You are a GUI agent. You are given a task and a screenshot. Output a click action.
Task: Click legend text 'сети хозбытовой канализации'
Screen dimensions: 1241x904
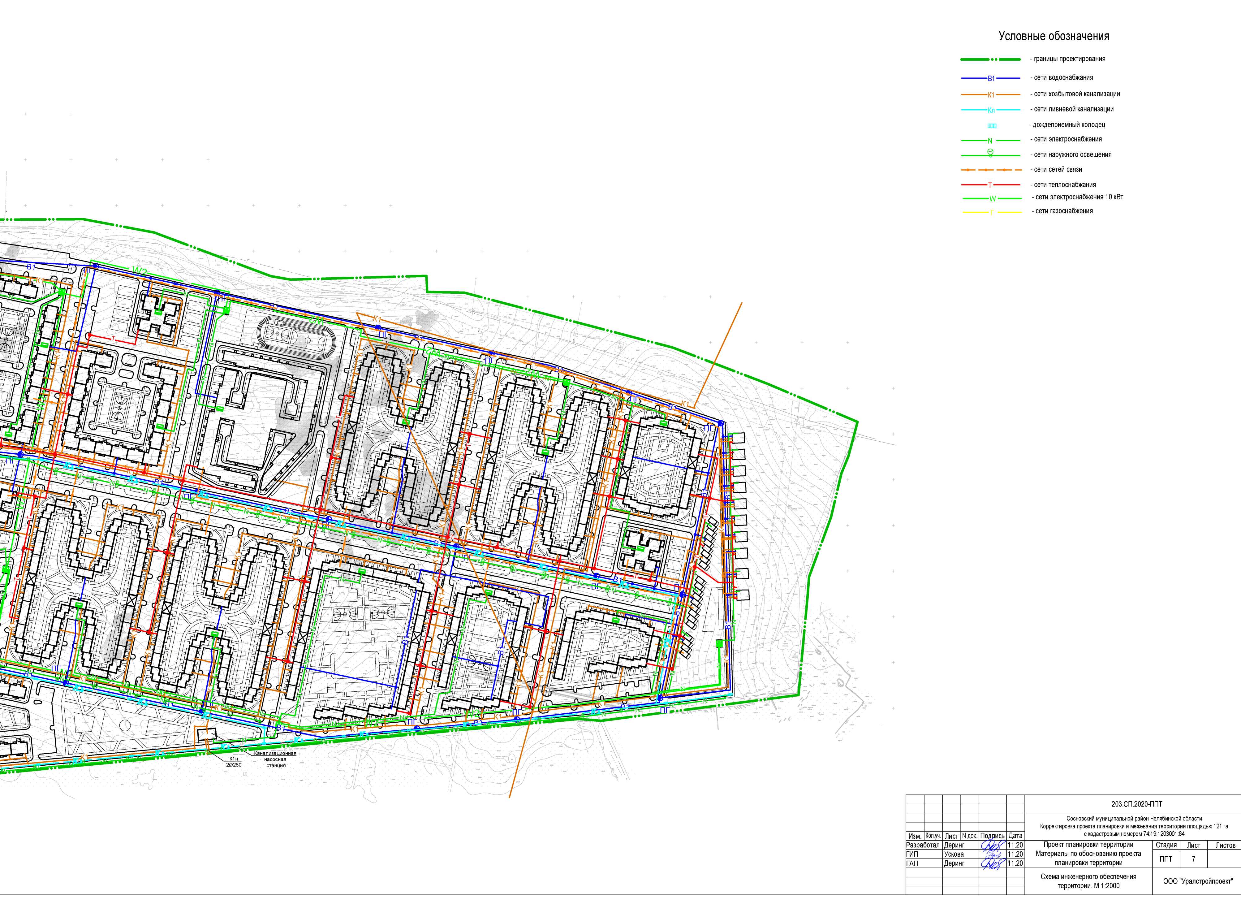(x=1077, y=93)
